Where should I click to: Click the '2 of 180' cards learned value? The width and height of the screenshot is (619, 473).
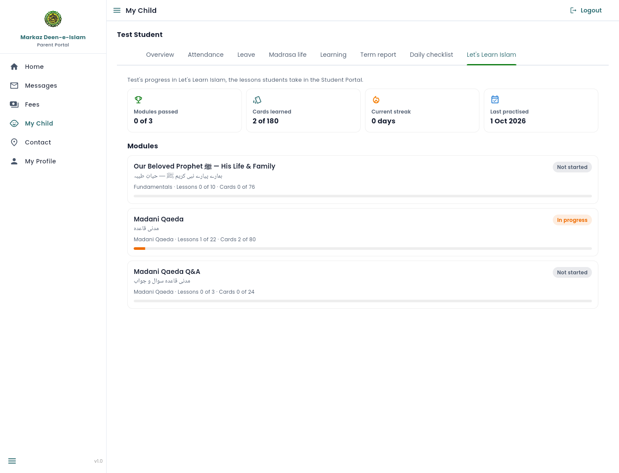(266, 121)
